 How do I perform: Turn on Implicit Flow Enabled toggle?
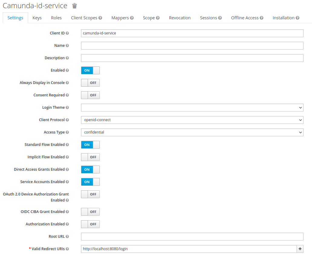click(90, 157)
